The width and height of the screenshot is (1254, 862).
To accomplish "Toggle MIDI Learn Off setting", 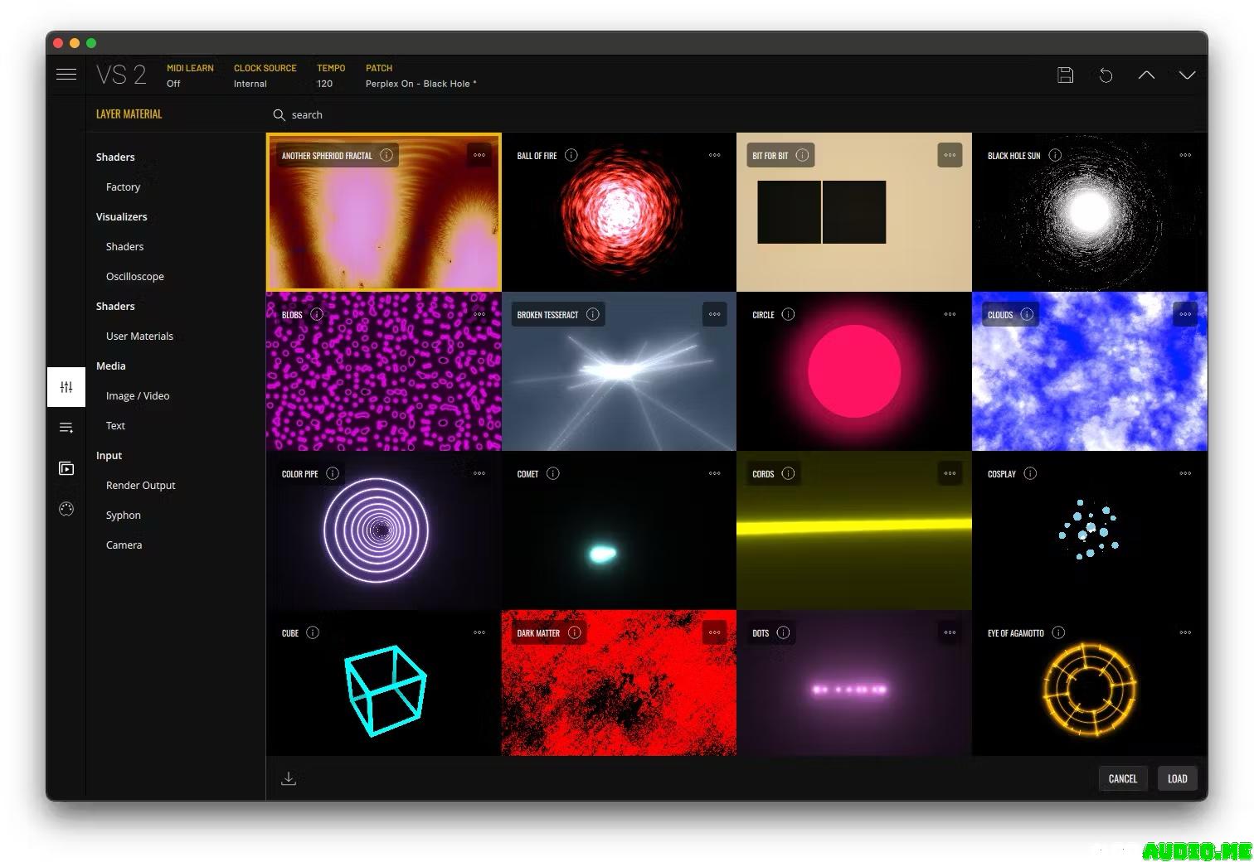I will click(173, 84).
